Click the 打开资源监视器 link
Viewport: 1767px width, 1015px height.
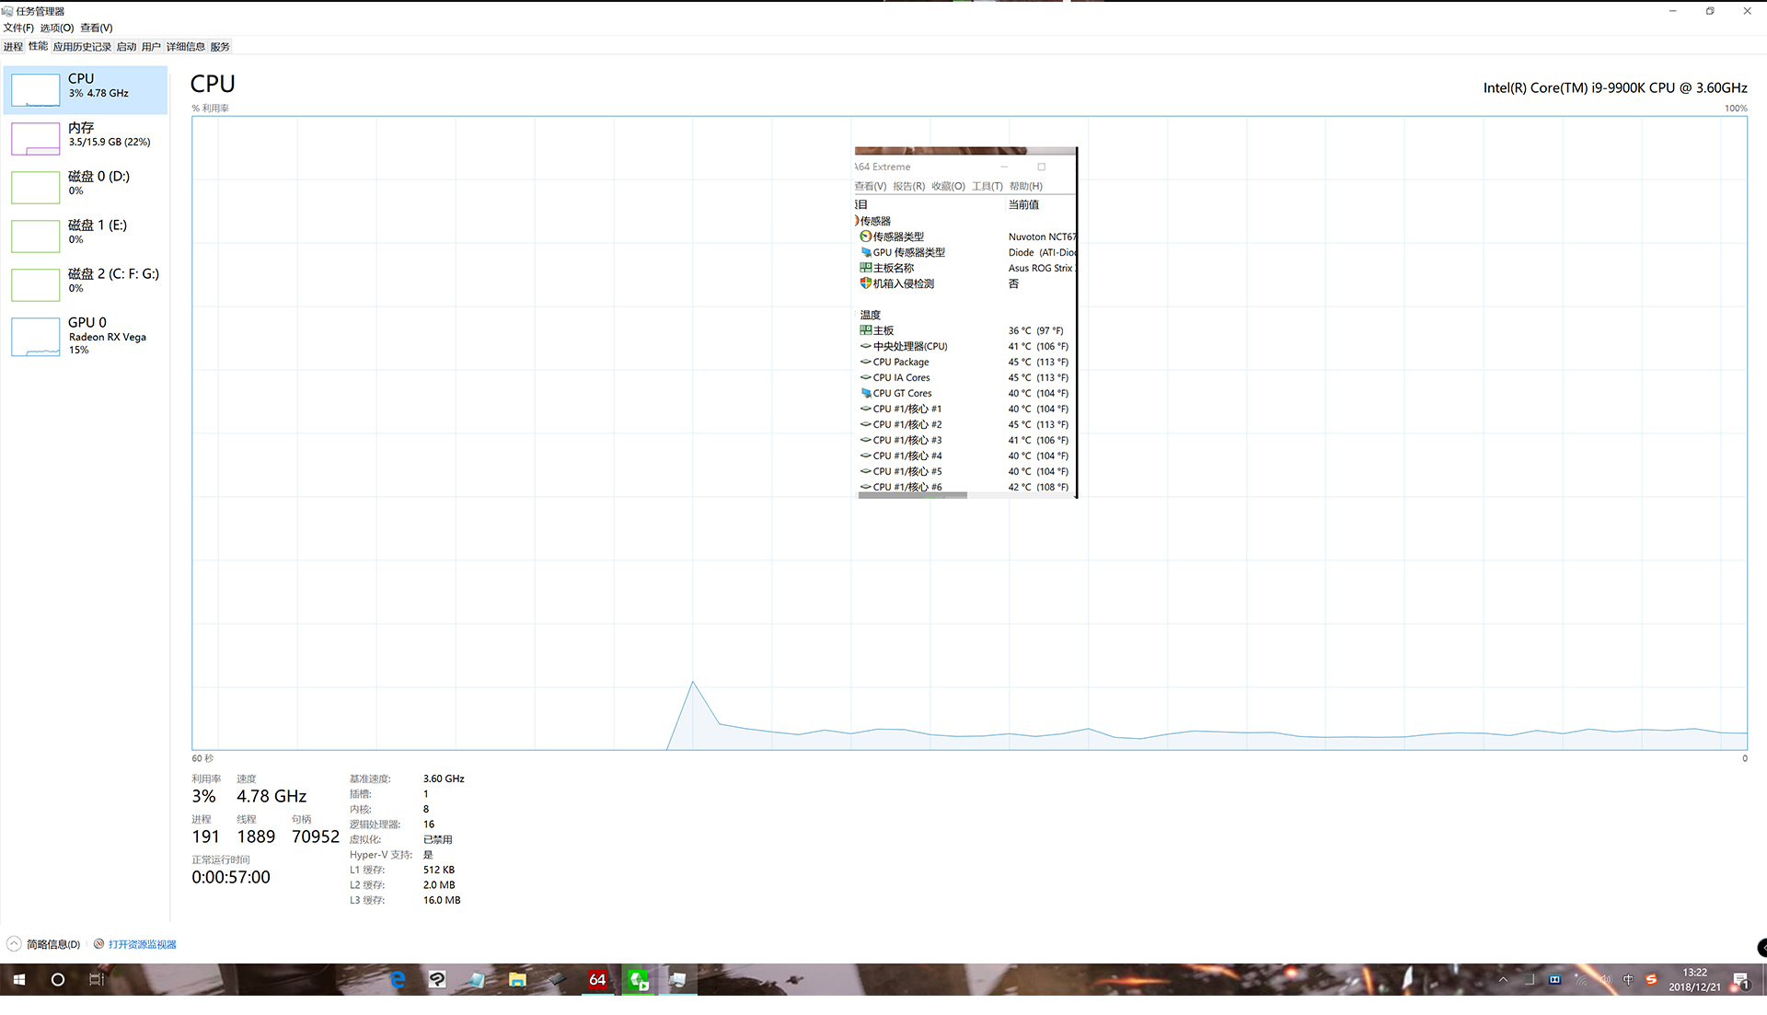(x=142, y=944)
